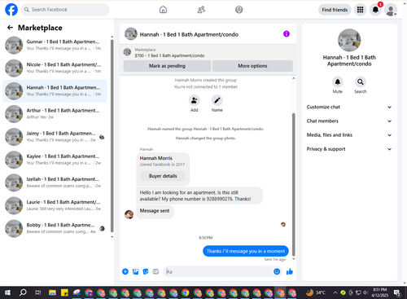
Task: Click the 'Message sent' bubble
Action: [155, 211]
